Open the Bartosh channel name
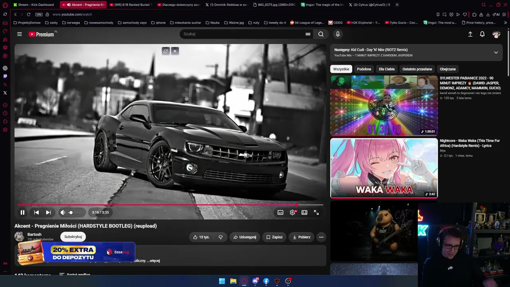This screenshot has width=510, height=287. pyautogui.click(x=34, y=234)
